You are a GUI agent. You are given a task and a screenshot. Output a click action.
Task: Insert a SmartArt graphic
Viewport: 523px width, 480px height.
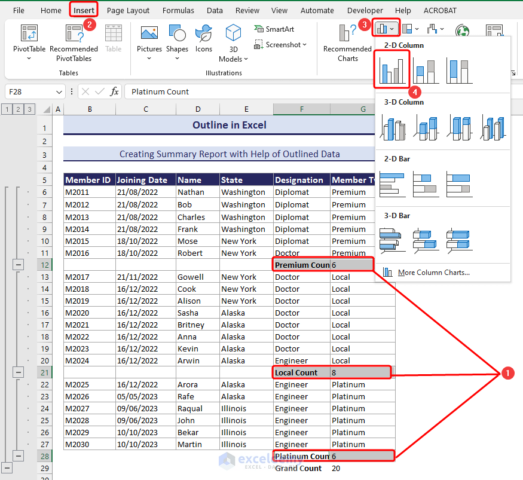(x=275, y=29)
